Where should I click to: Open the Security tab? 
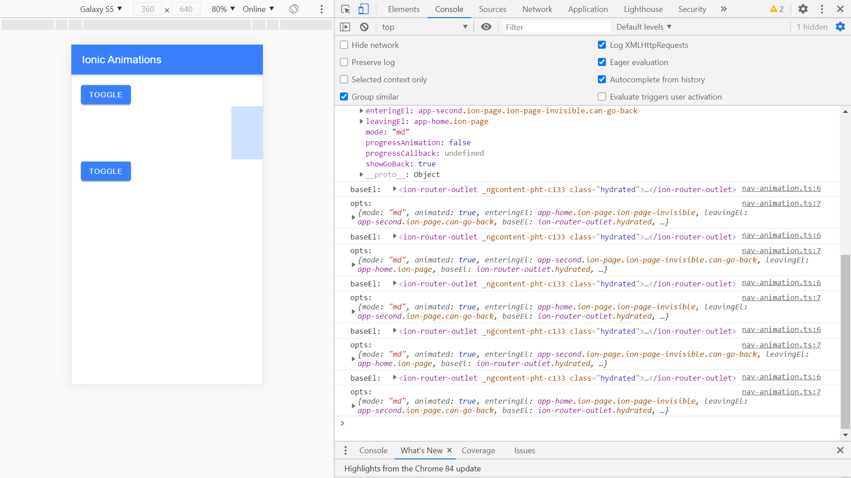(x=692, y=9)
